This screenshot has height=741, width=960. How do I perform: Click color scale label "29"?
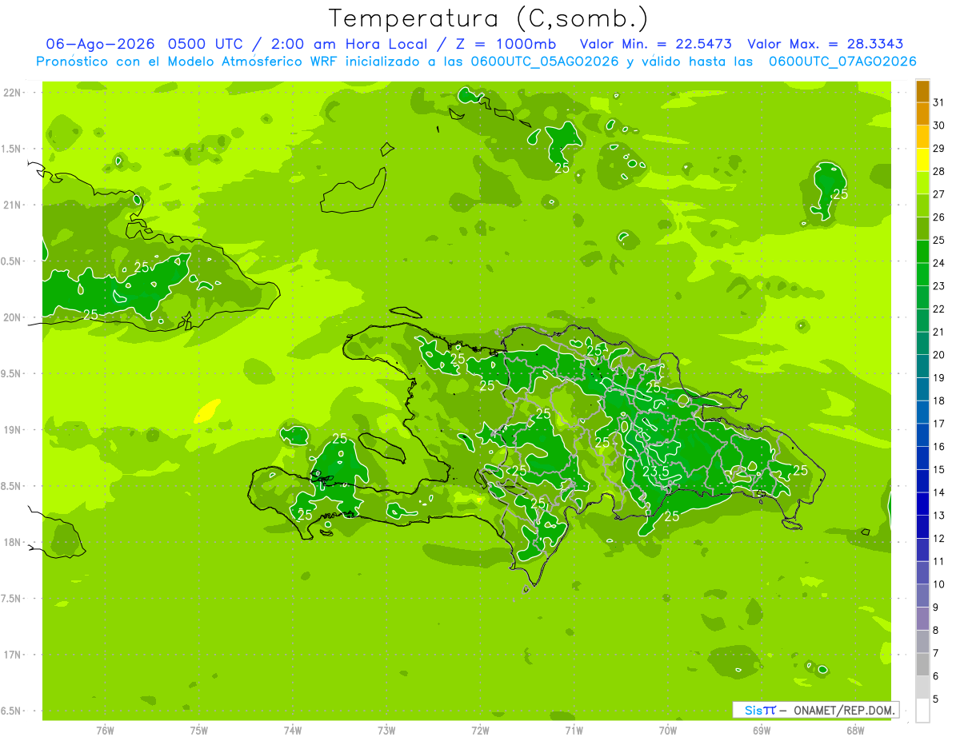939,149
